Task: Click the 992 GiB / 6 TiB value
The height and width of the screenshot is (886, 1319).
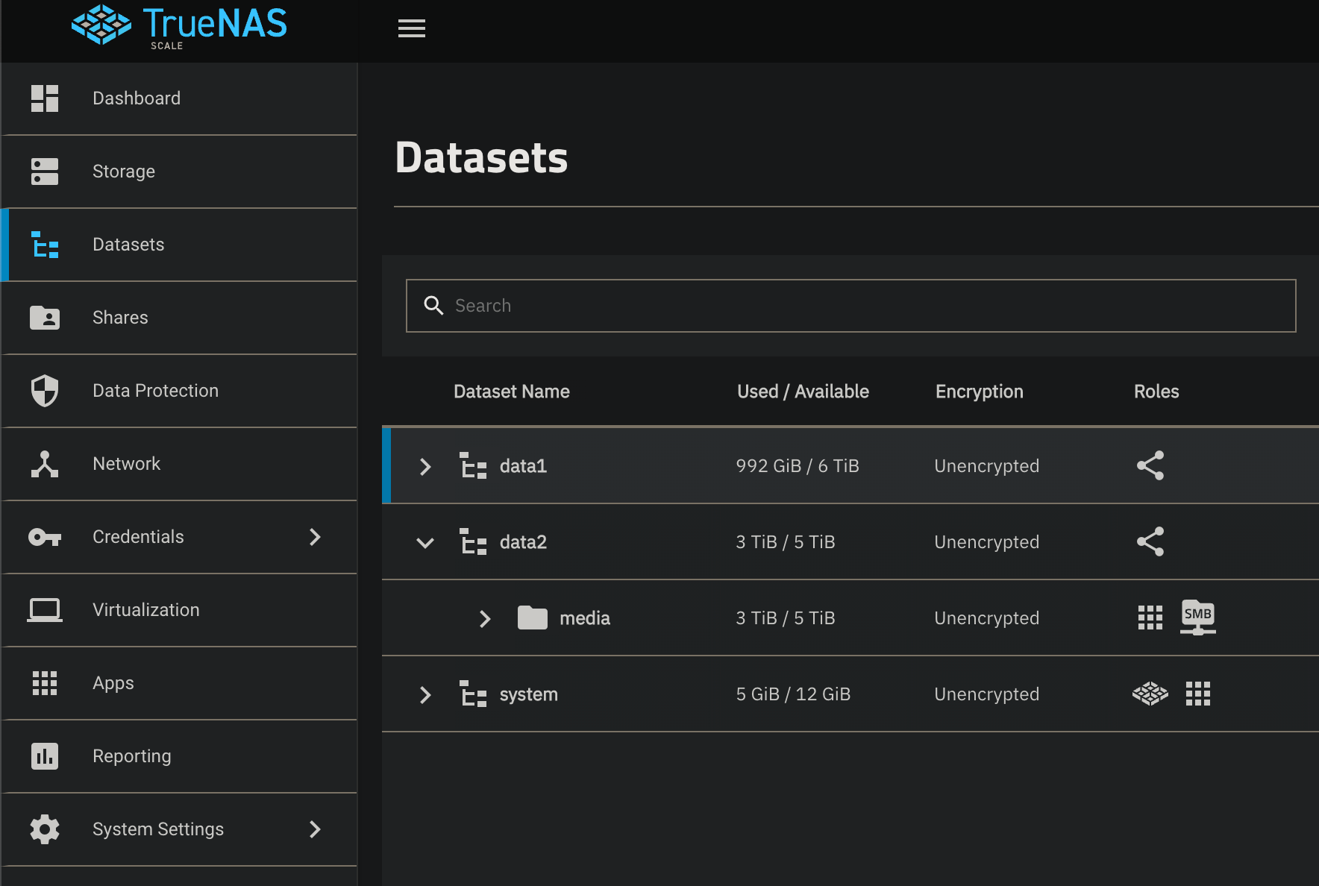Action: [798, 466]
